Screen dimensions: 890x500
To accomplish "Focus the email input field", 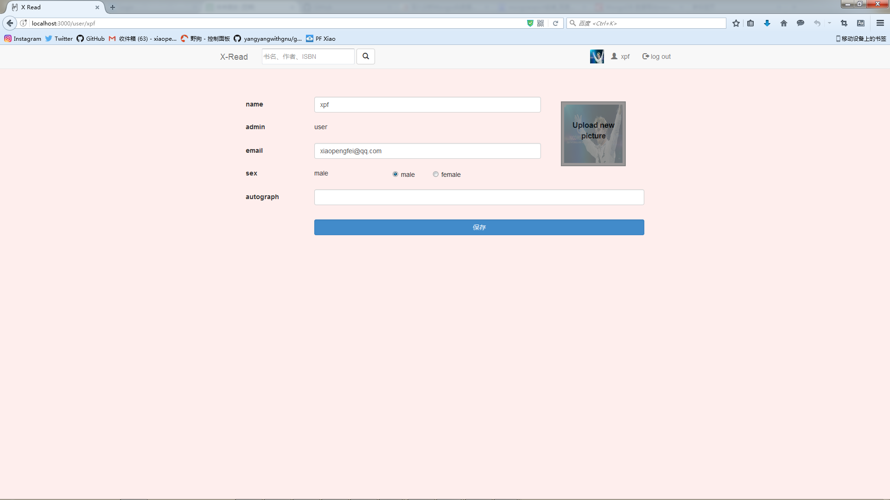I will [427, 151].
